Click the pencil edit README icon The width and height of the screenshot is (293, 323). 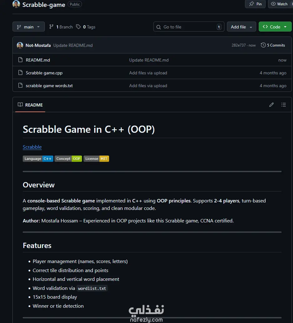(x=271, y=105)
